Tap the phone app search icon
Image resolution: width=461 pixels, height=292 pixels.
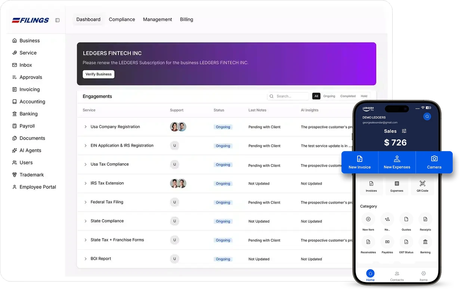point(427,117)
